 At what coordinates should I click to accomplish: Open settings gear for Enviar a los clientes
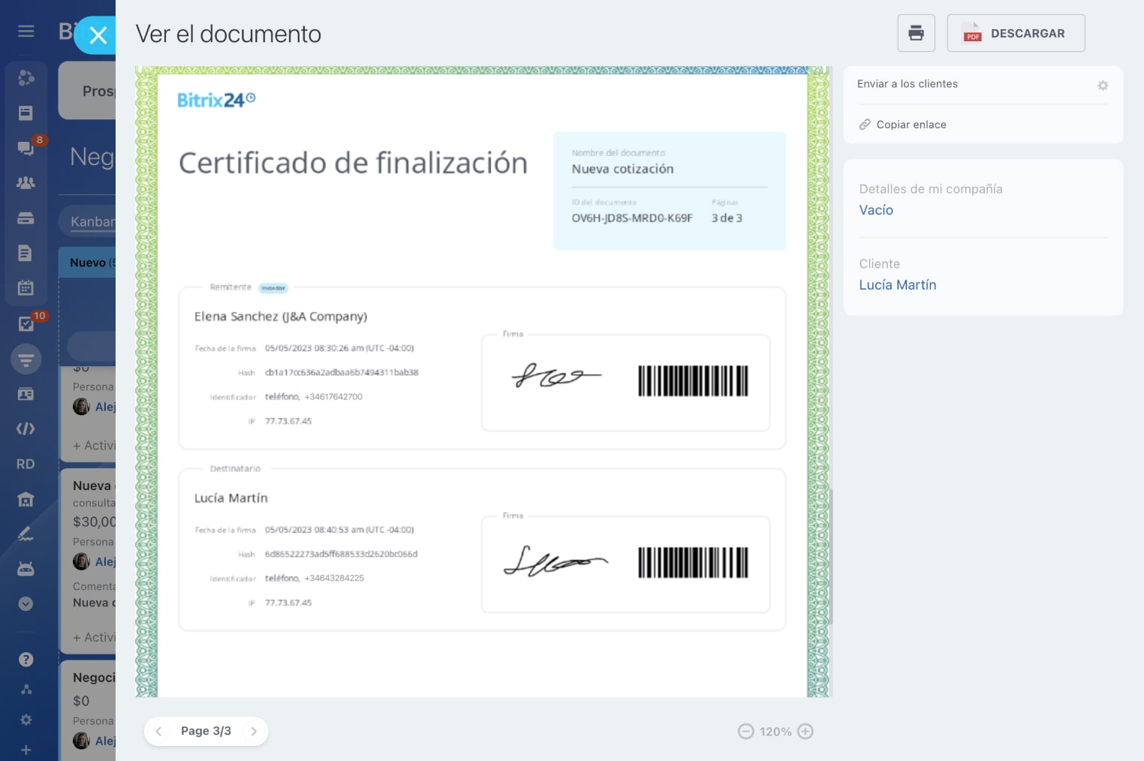click(1102, 86)
